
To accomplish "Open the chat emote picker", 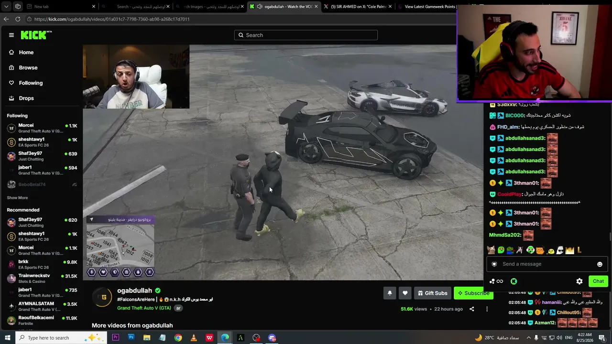I will click(x=600, y=264).
